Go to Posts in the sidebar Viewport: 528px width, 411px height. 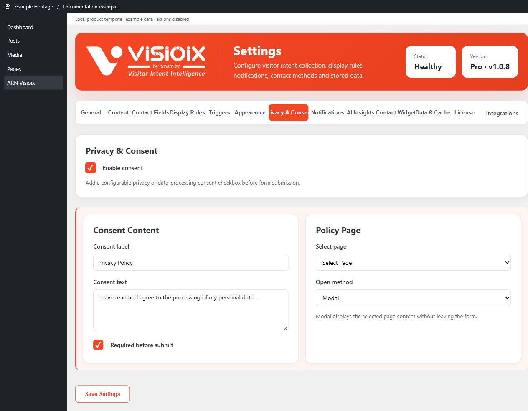13,41
